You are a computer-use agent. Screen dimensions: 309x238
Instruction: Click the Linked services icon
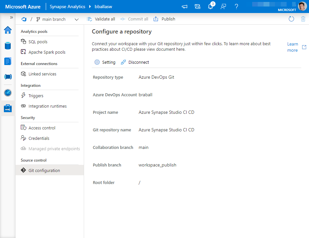click(23, 73)
